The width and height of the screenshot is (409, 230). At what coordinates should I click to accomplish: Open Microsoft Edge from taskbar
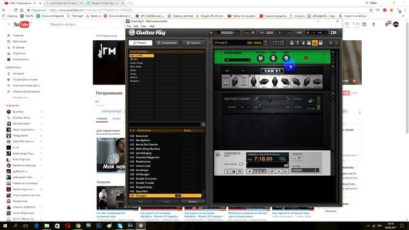[x=36, y=226]
